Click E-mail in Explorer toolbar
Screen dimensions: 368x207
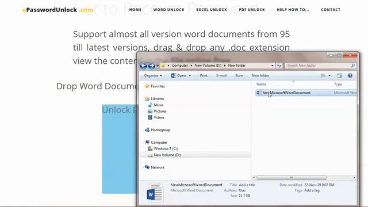(x=221, y=75)
